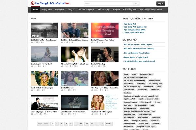Select the Song ca menu item
The image size is (196, 130).
pyautogui.click(x=71, y=9)
